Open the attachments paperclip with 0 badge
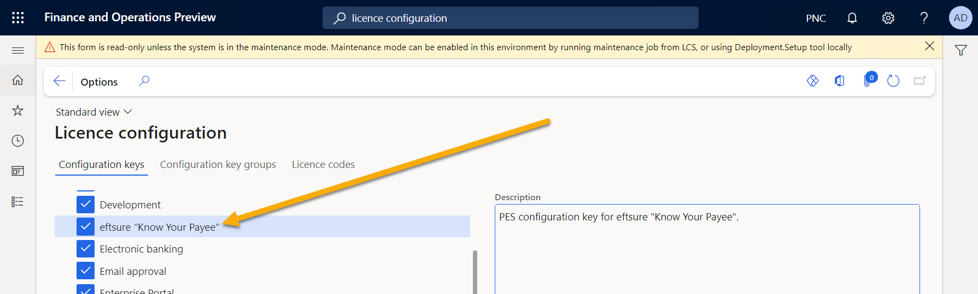This screenshot has width=978, height=294. (x=868, y=80)
